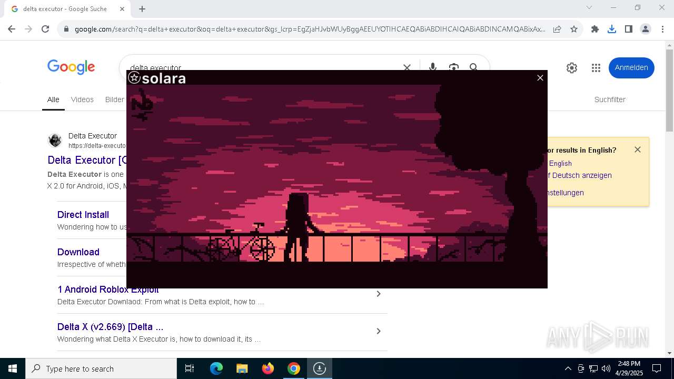The image size is (674, 379).
Task: Open the notification center
Action: pos(657,368)
